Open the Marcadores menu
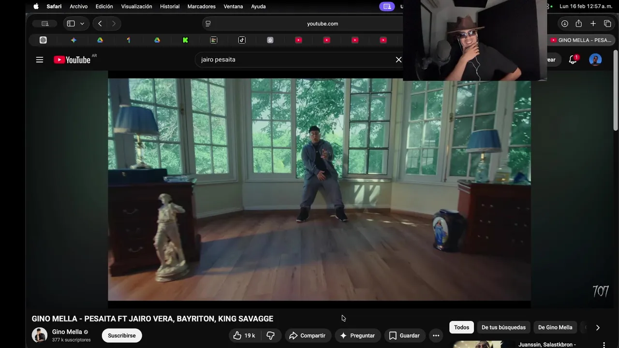 tap(201, 6)
